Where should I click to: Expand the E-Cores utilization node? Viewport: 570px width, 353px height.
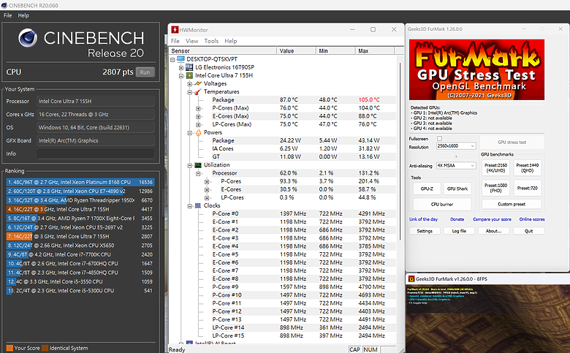tap(207, 190)
